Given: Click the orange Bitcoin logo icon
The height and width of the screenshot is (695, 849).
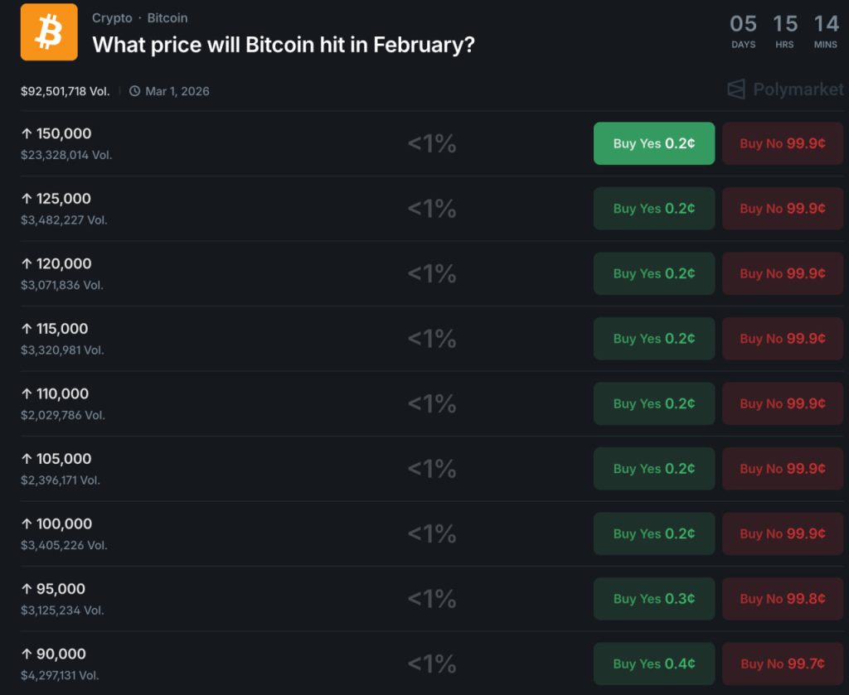Looking at the screenshot, I should 49,32.
